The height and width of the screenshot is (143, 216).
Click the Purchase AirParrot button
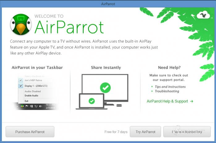click(30, 132)
